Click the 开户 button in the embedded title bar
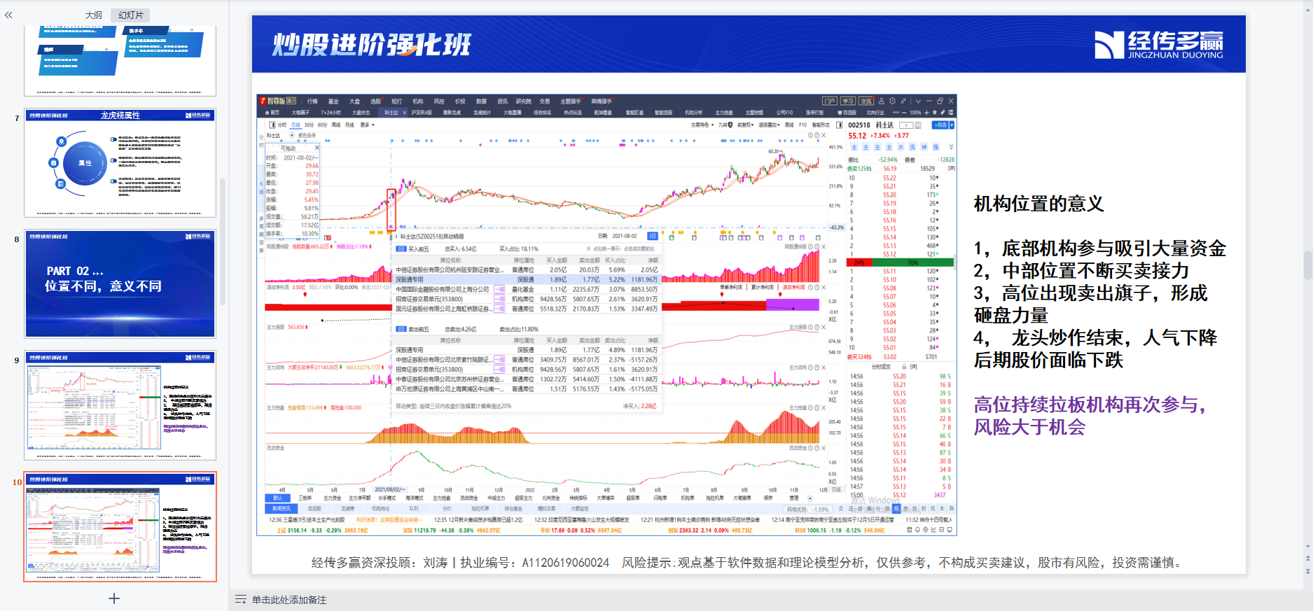 830,101
